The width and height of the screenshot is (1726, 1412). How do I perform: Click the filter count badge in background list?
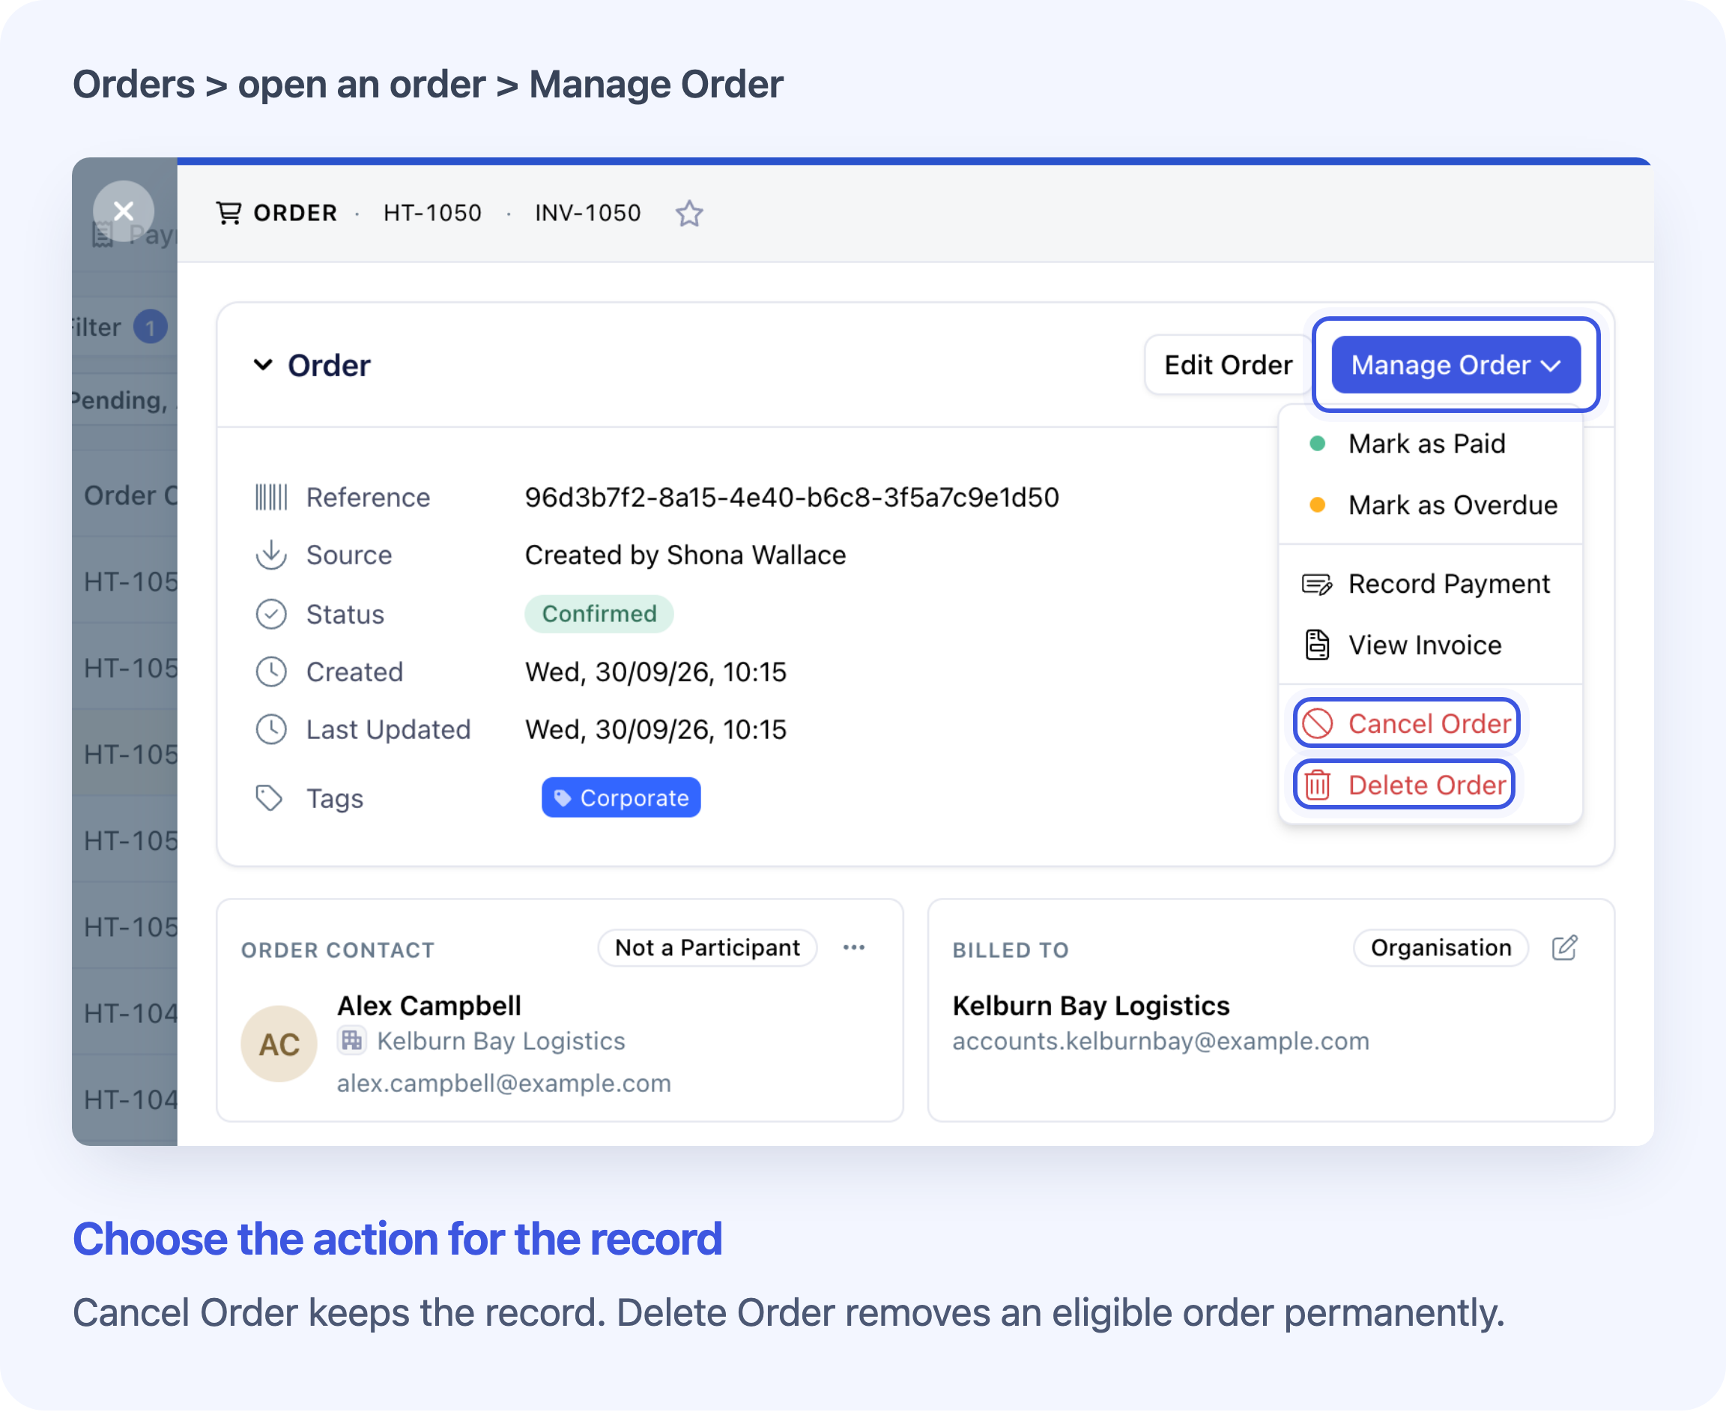(x=151, y=327)
